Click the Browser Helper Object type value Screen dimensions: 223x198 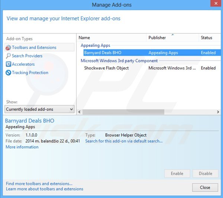(126, 135)
